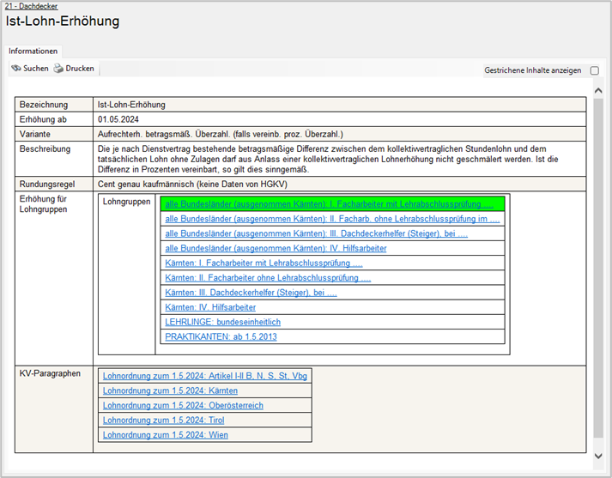Open Kärnten: I. Facharbeiter mit Lehrabschlussprüfung
Viewport: 612px width, 478px height.
[x=264, y=263]
